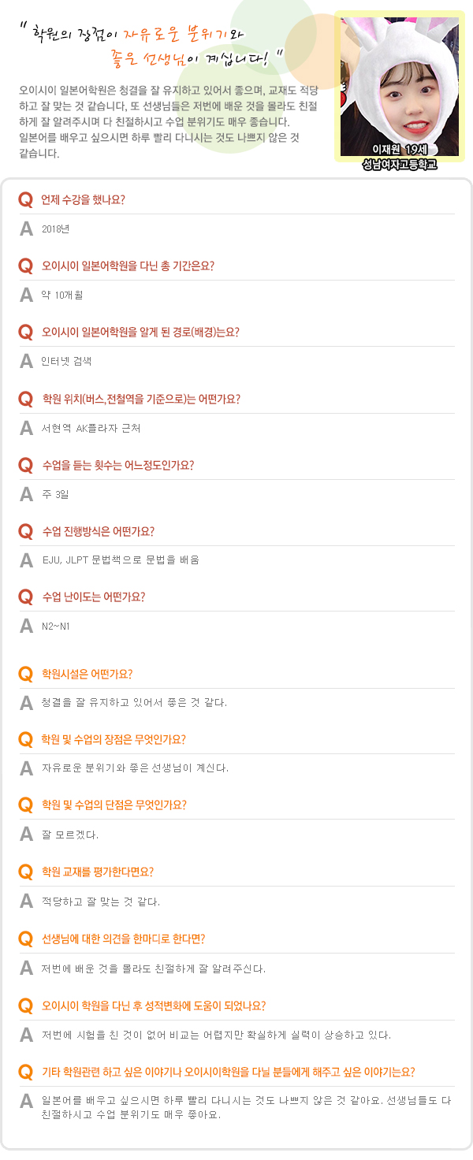
Task: Click the Q icon beside '학원 교재를 평가한다면요?'
Action: coord(25,872)
